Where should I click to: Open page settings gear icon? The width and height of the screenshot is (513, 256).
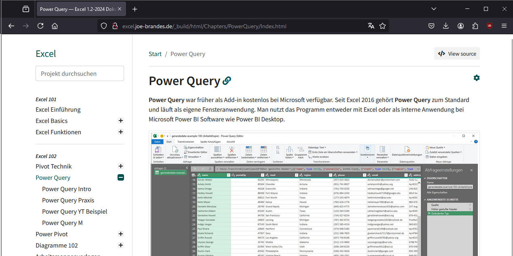point(477,78)
